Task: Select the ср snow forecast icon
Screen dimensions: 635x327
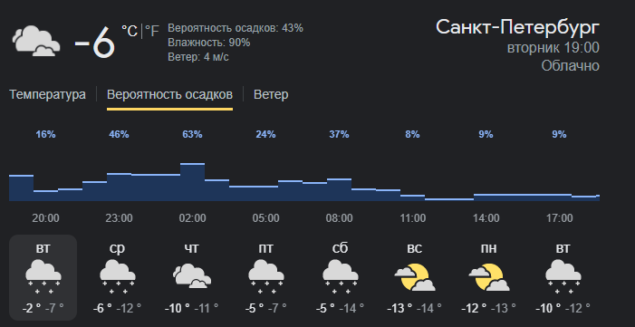Action: (118, 277)
